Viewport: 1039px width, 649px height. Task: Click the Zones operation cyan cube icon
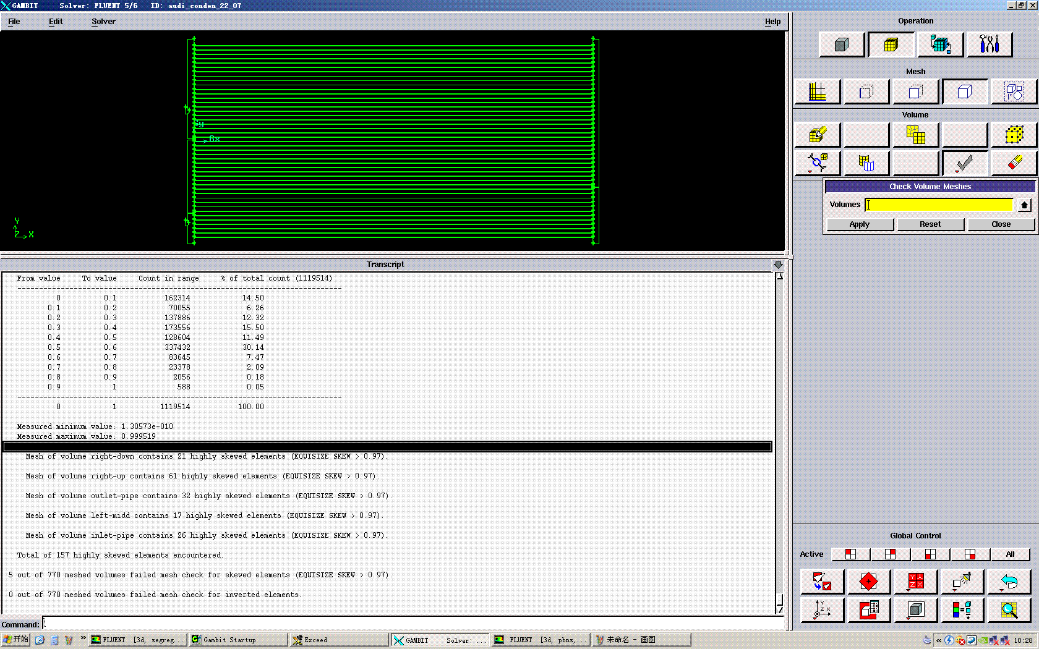coord(940,45)
